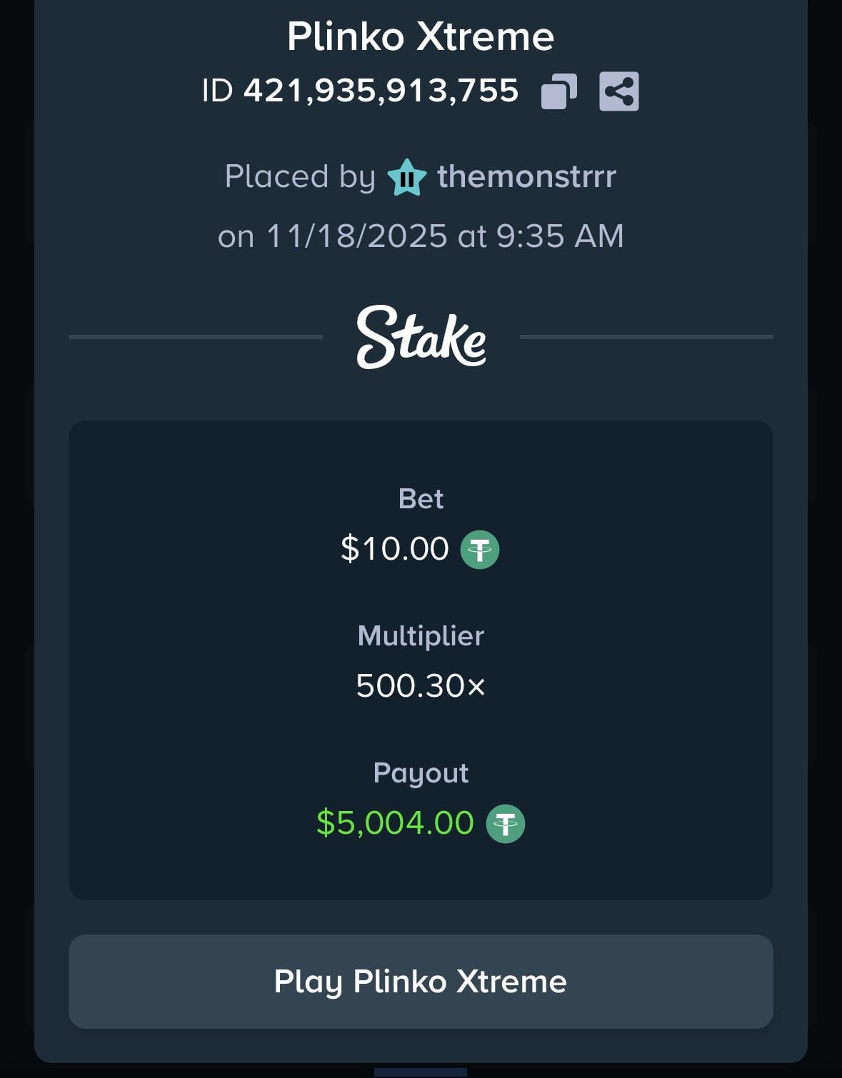
Task: Select the bet ID number 421,935,913,755
Action: [381, 91]
